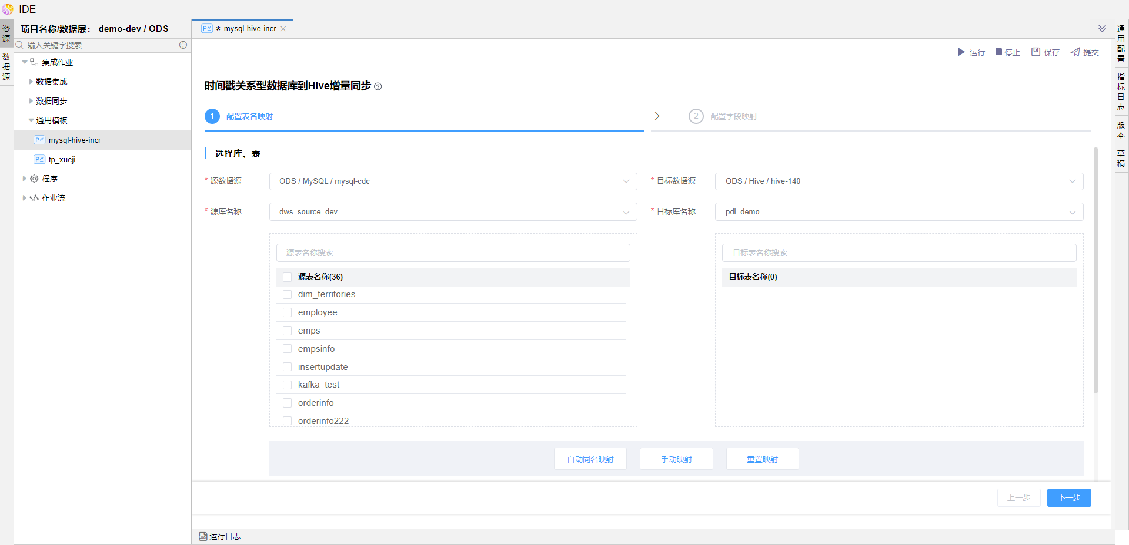Click the Stop (停止) icon
This screenshot has height=545, width=1129.
998,52
